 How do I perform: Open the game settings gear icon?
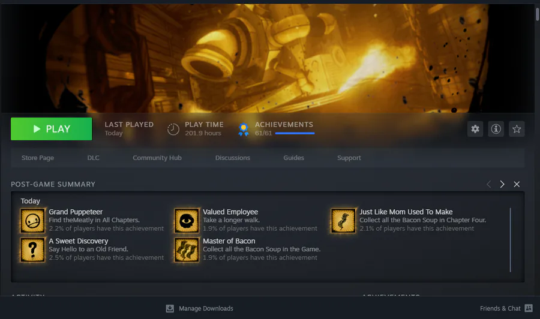[475, 129]
